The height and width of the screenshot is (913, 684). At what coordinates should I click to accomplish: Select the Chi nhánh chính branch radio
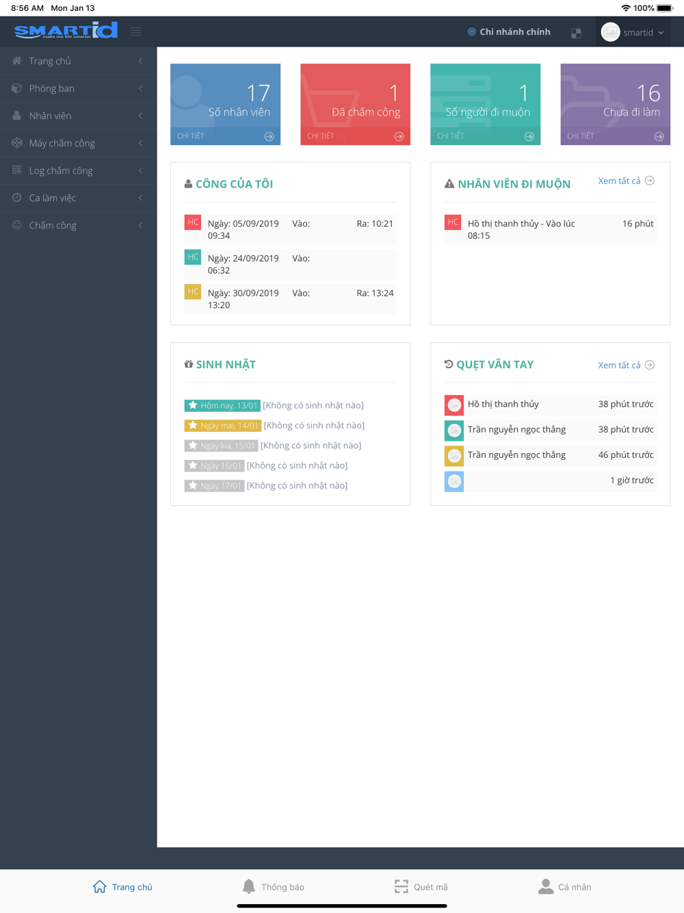coord(471,31)
